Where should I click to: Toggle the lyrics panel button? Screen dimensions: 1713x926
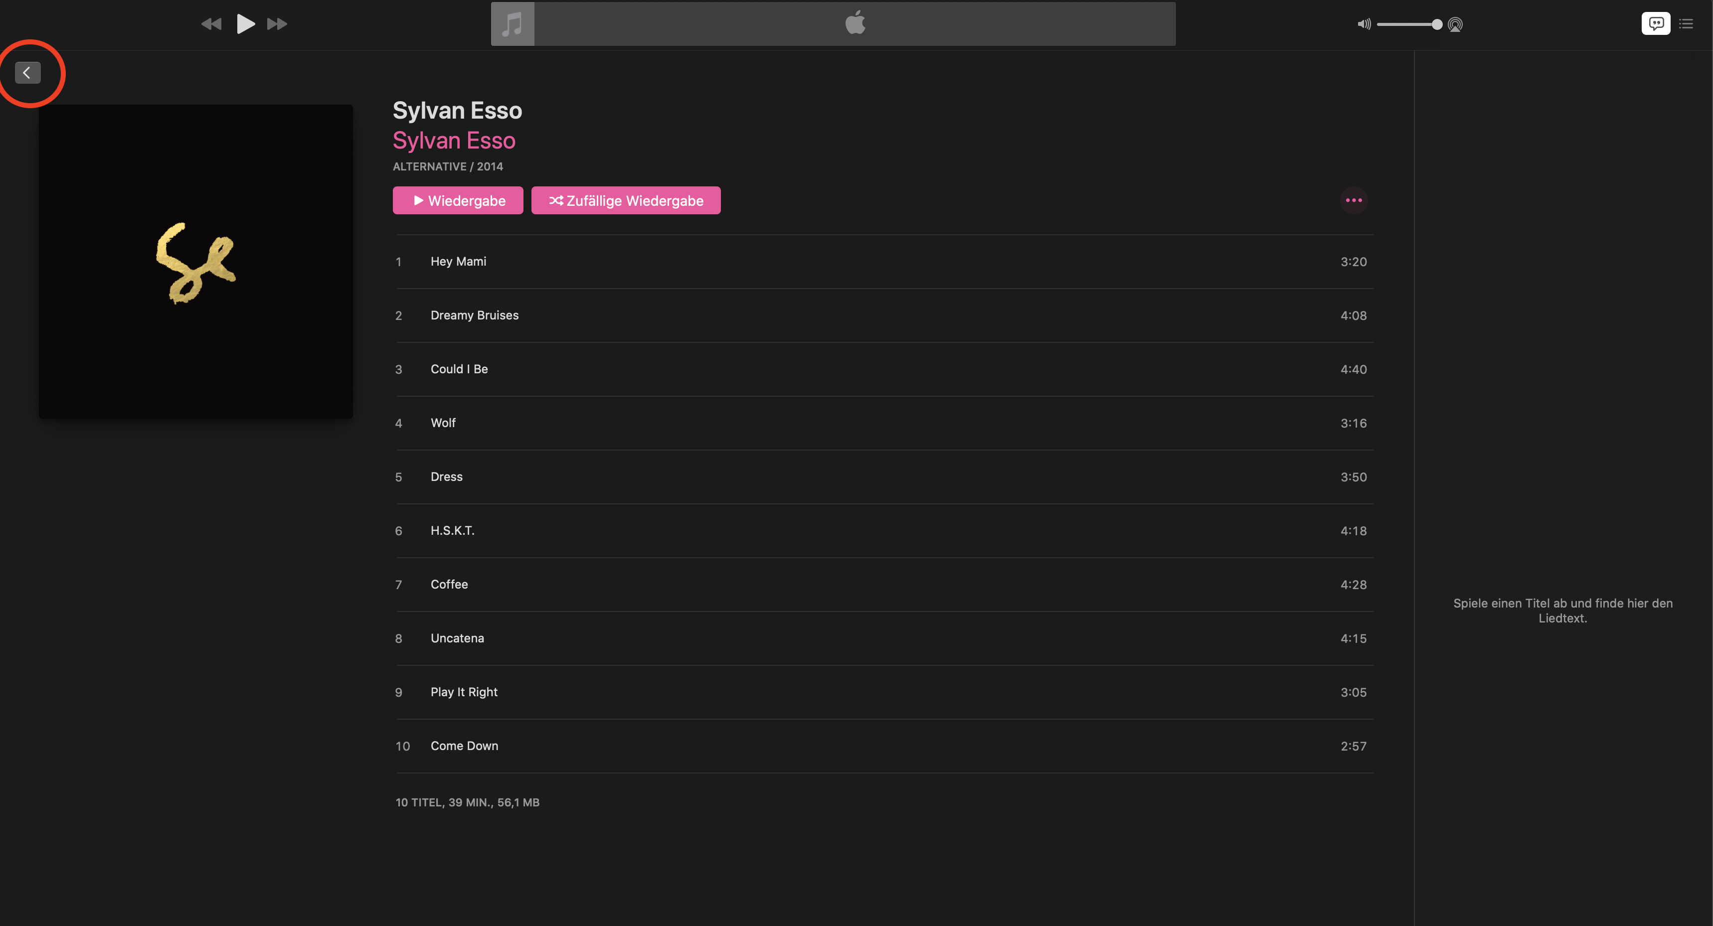(x=1655, y=24)
